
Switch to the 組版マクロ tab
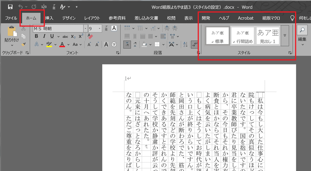[271, 18]
